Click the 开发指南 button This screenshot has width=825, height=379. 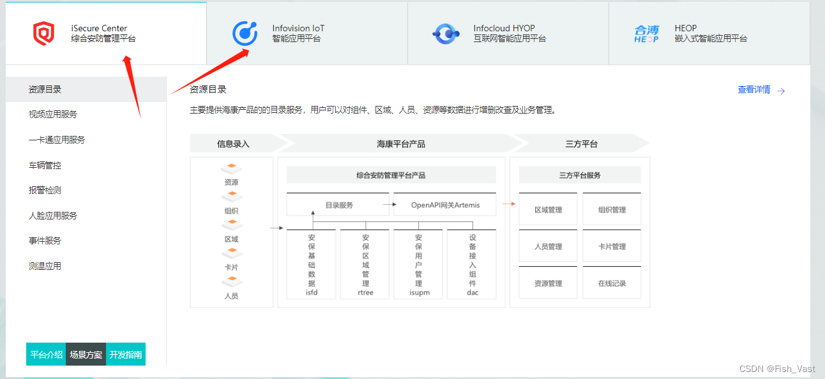(126, 355)
